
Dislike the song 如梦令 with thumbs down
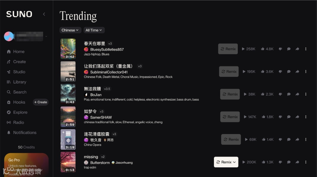(x=280, y=117)
